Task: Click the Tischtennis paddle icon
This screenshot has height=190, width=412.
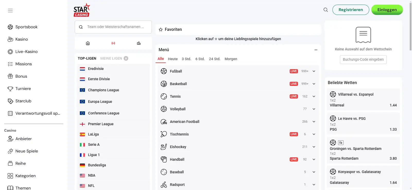Action: pyautogui.click(x=164, y=134)
